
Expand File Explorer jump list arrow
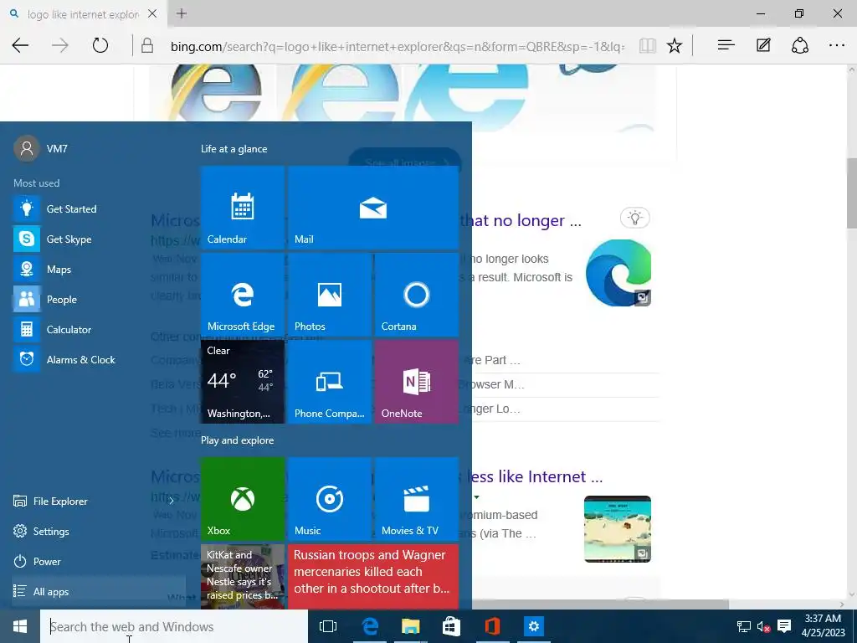tap(172, 501)
